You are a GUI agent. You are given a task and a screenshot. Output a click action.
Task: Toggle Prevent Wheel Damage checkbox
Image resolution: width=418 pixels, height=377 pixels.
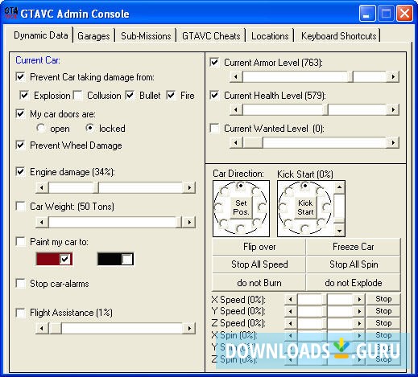point(20,145)
